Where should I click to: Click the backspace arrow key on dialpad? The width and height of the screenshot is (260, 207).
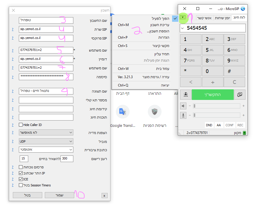(x=191, y=82)
